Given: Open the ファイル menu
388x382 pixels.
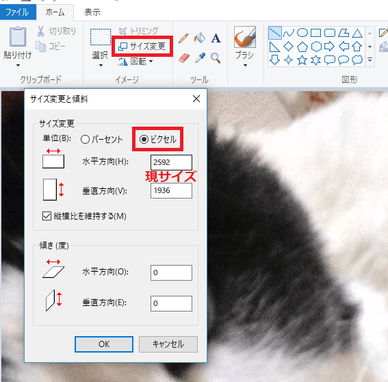Looking at the screenshot, I should tap(18, 12).
